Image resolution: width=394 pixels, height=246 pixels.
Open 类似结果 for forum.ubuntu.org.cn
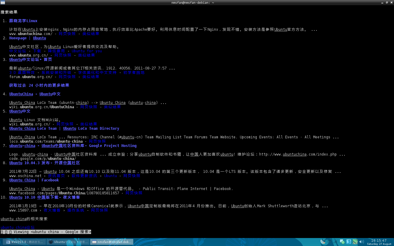point(91,77)
